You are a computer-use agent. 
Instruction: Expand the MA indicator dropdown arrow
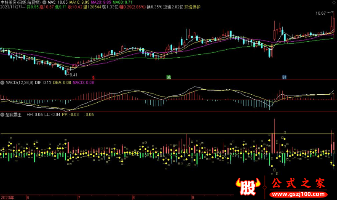tap(45, 2)
